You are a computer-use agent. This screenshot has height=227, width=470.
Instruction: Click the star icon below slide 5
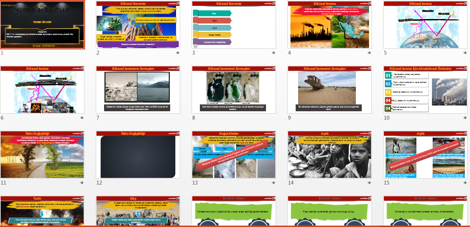(465, 53)
